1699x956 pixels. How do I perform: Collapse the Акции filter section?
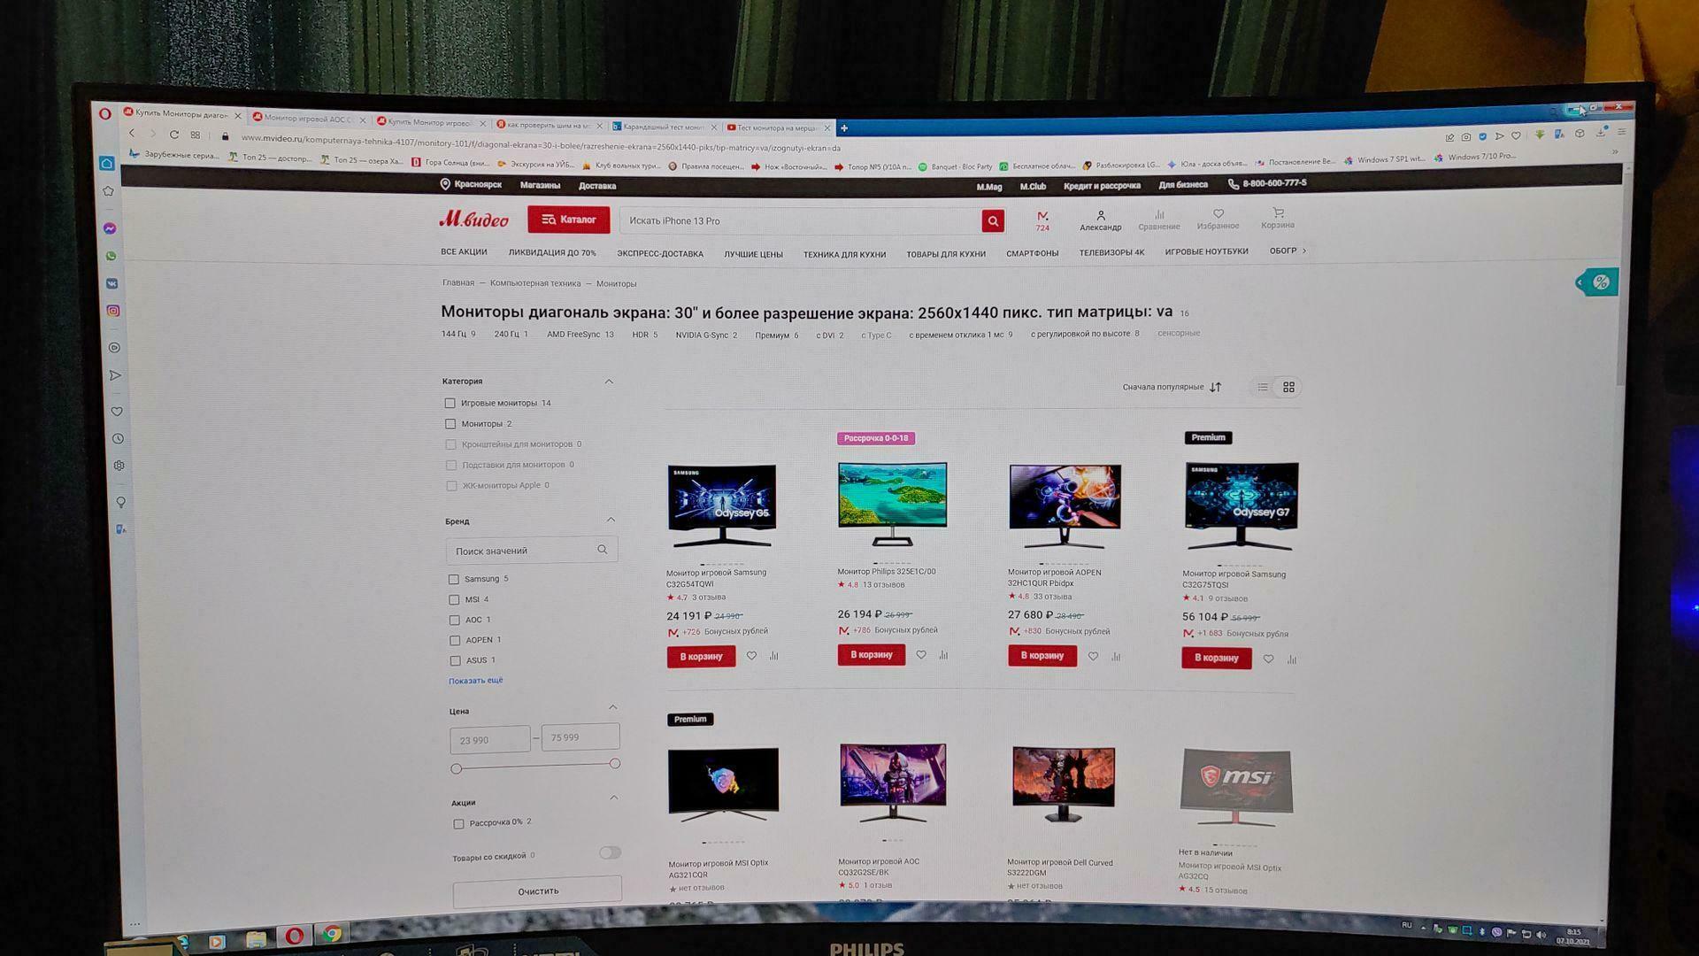click(614, 798)
